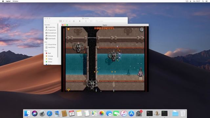Click the Finder sidebar scrollbar
Screen dimensions: 210x118
pos(58,41)
